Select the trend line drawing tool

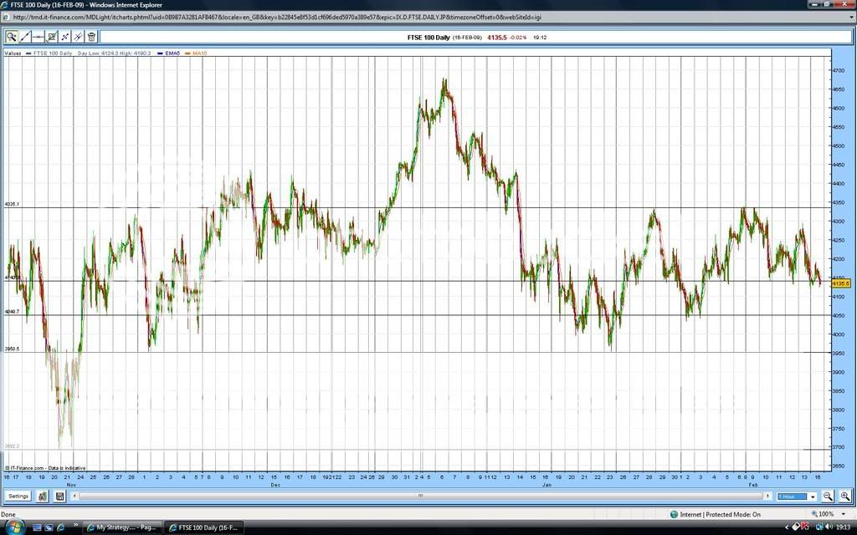pos(23,36)
